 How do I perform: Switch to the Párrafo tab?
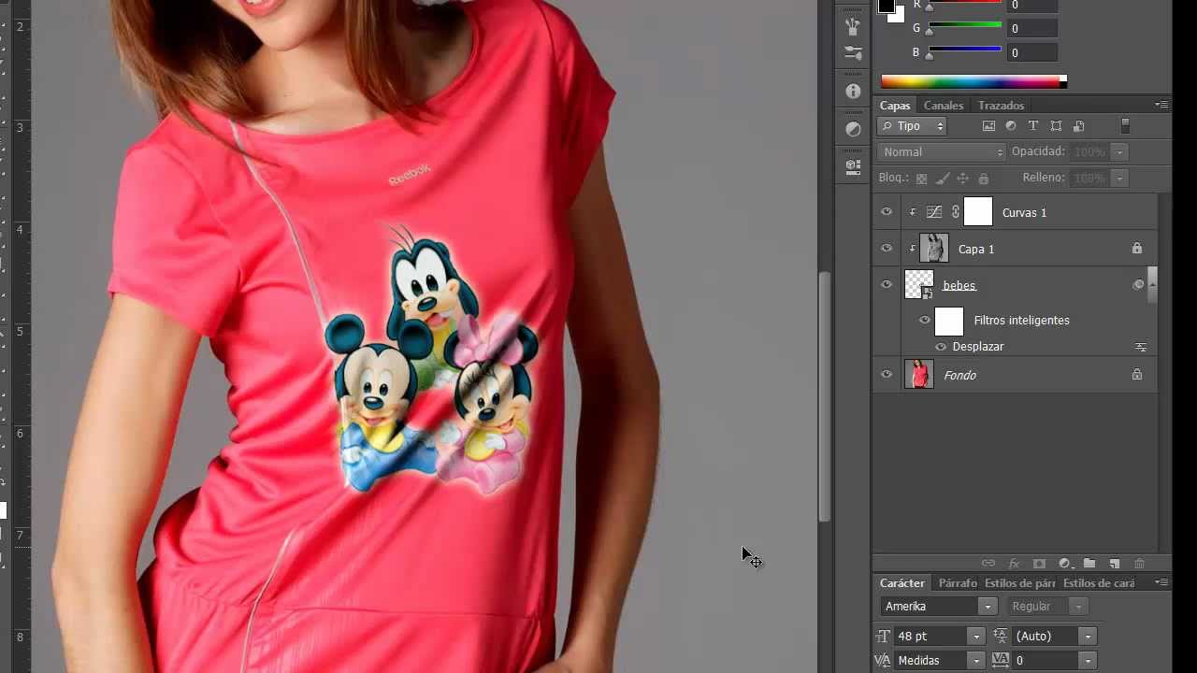click(x=958, y=583)
